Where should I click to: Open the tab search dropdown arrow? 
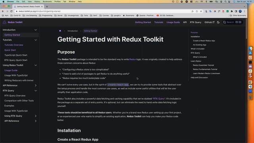coord(244,6)
